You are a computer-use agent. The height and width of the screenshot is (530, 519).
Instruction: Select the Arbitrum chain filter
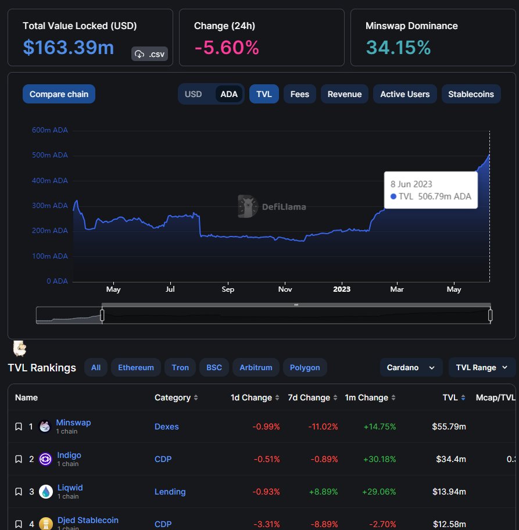click(256, 367)
